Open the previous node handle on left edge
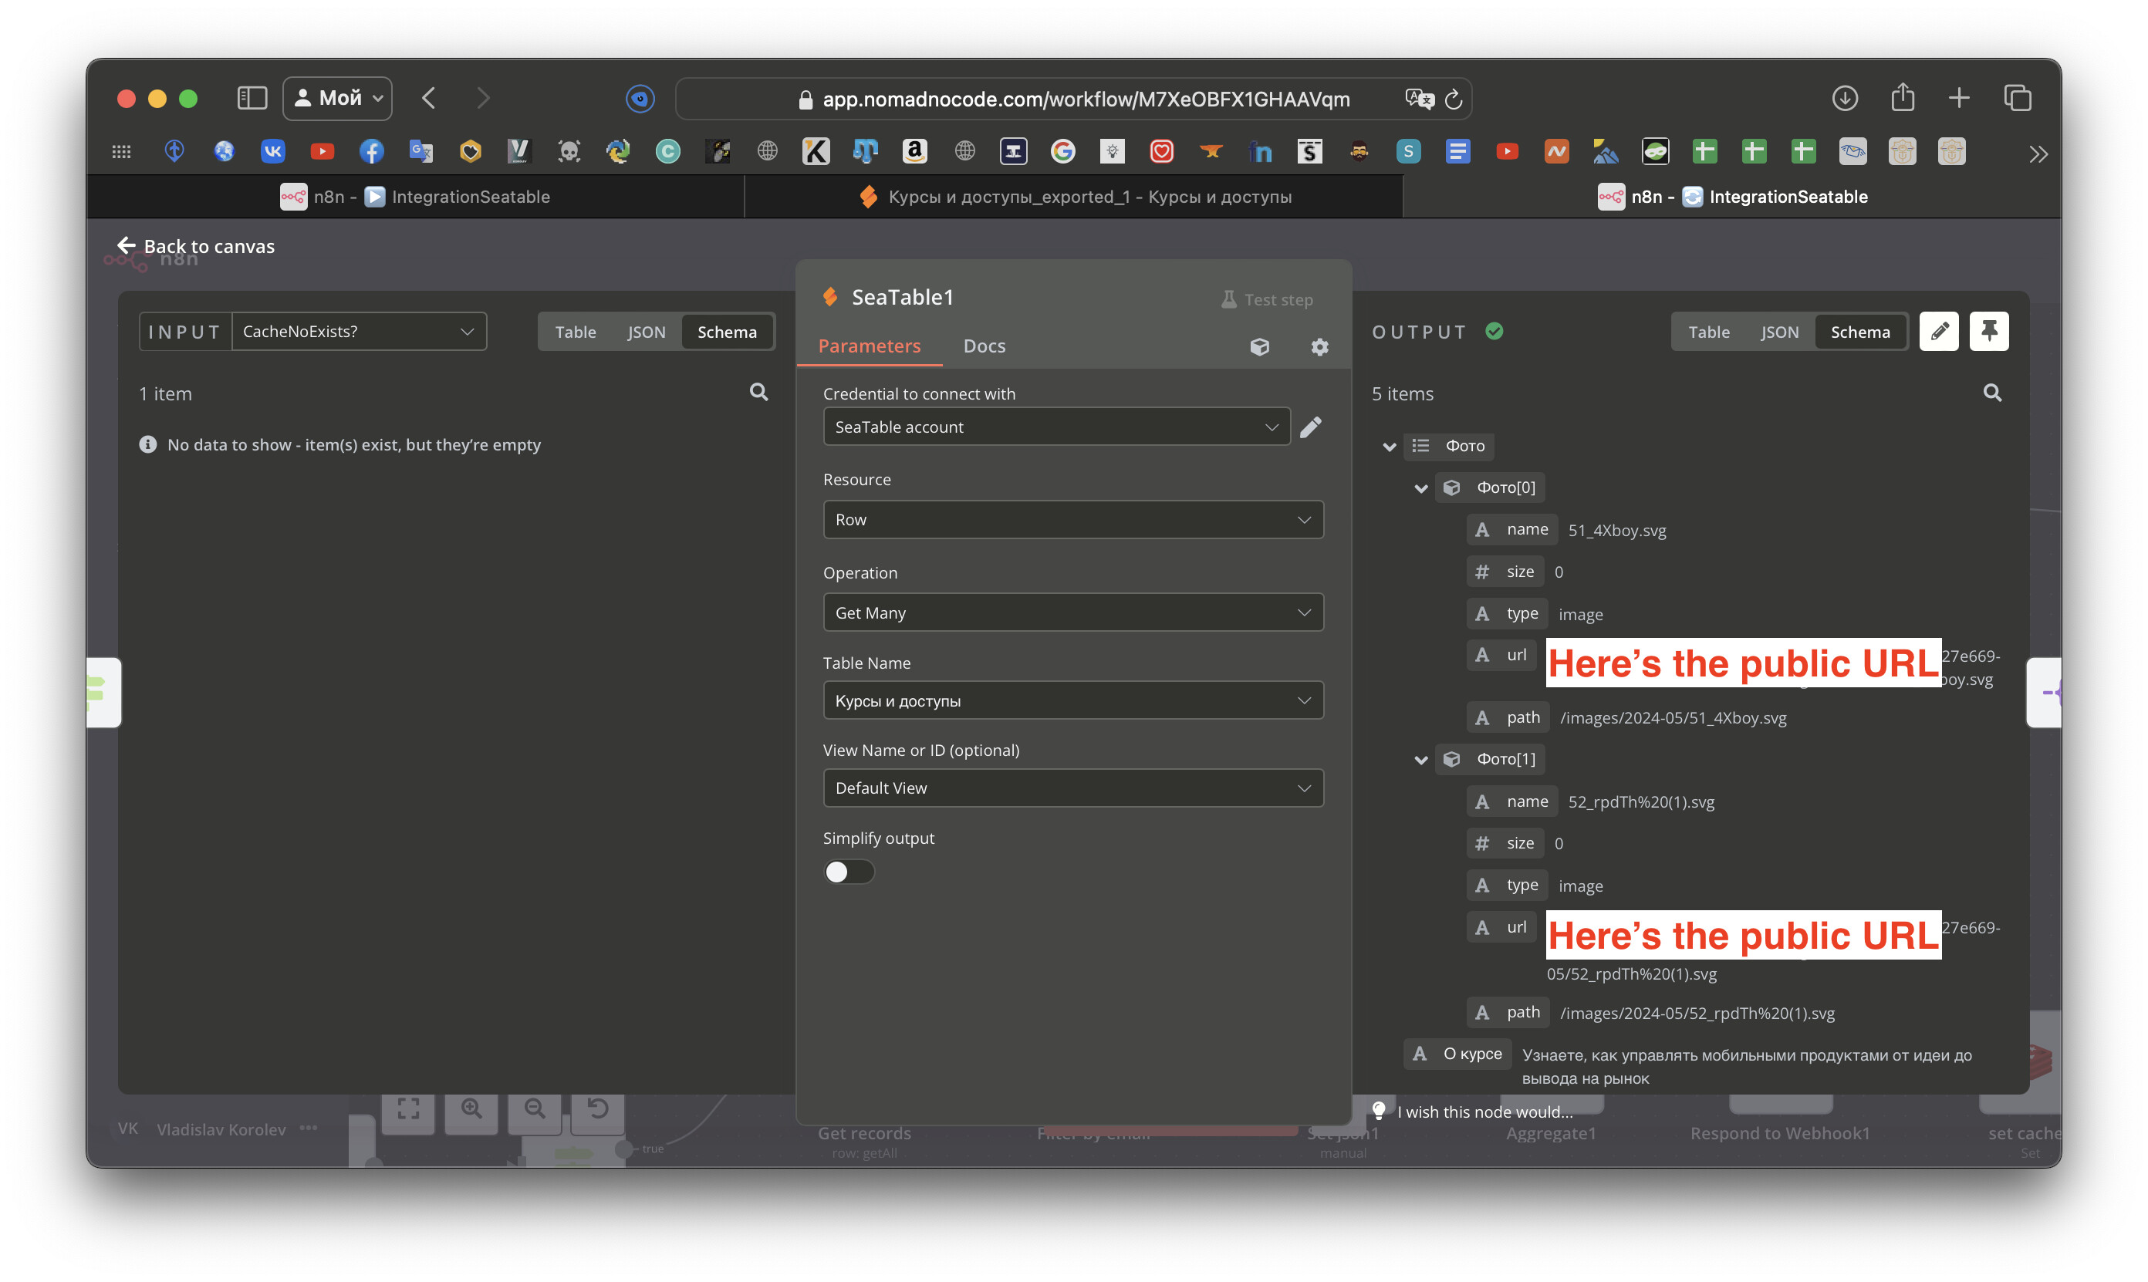The image size is (2148, 1282). pos(103,692)
